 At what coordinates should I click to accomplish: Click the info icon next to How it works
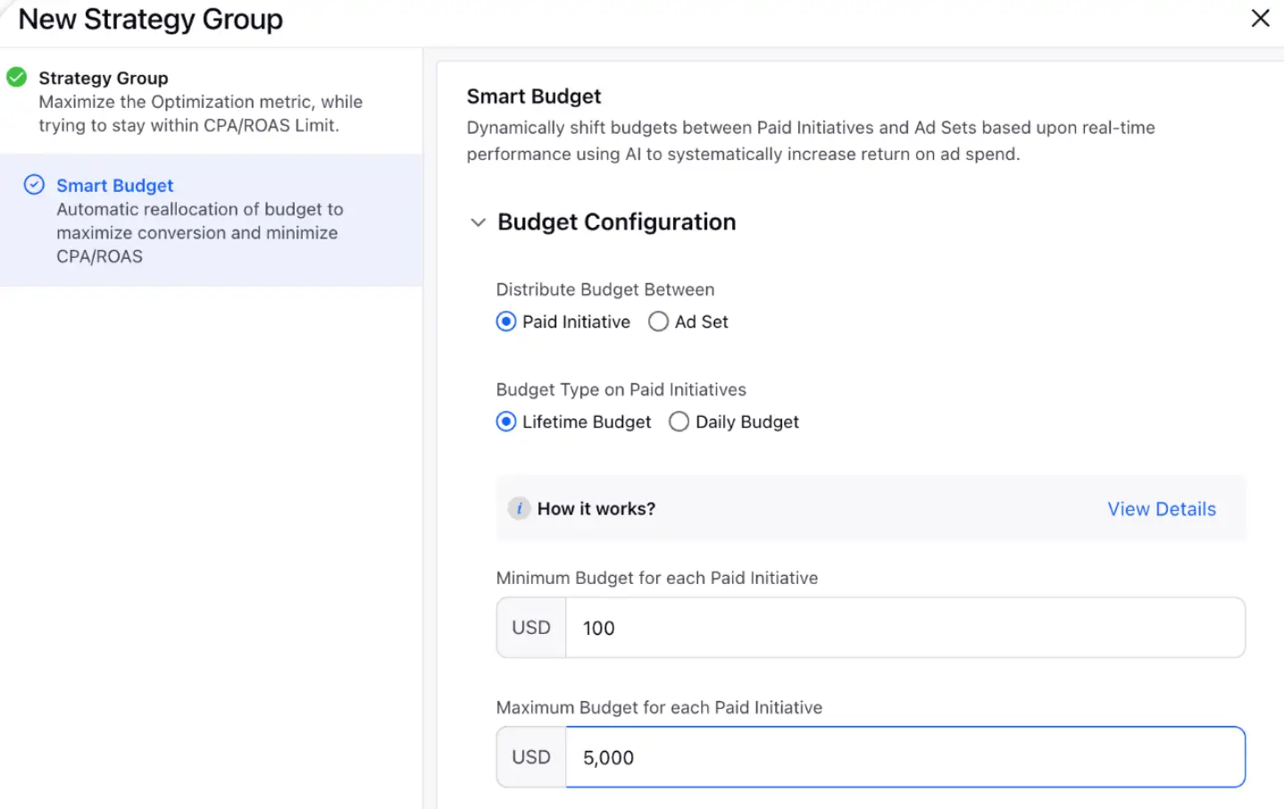point(519,508)
